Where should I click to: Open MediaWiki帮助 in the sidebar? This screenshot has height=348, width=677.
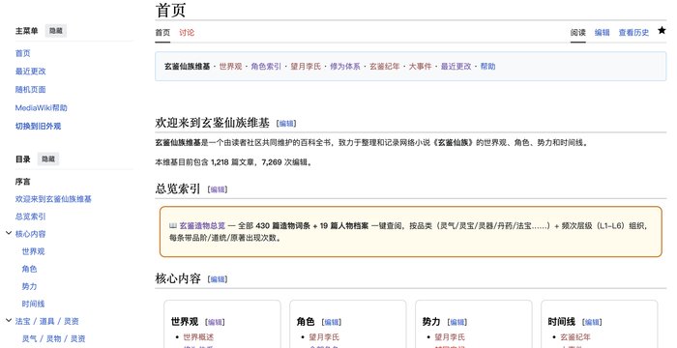click(x=41, y=107)
